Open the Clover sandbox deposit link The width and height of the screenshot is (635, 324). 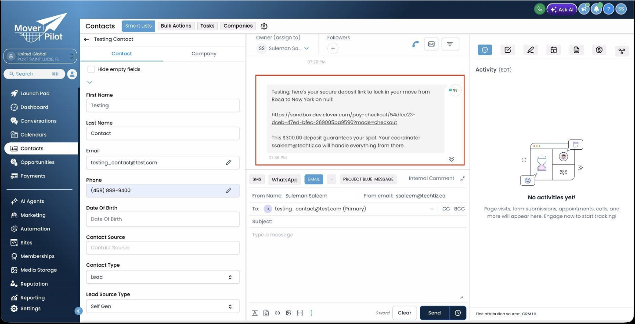pos(343,119)
